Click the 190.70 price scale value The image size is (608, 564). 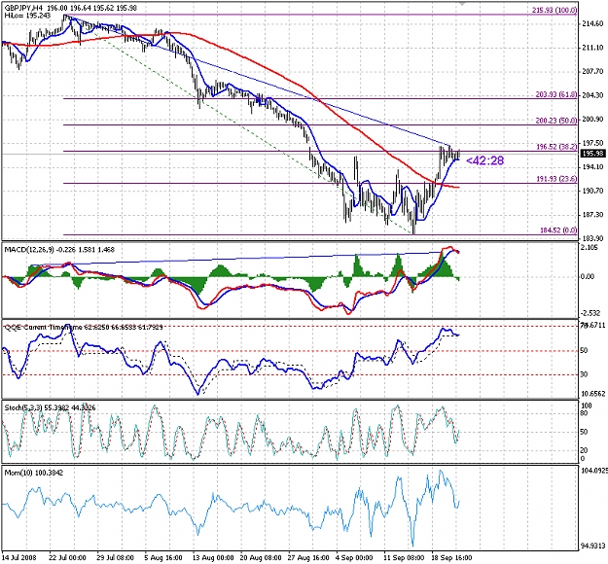tap(592, 192)
